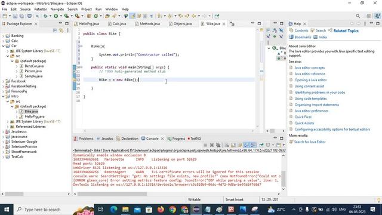Toggle Scroll Lock in Console toolbar
The height and width of the screenshot is (215, 382).
pos(233,145)
